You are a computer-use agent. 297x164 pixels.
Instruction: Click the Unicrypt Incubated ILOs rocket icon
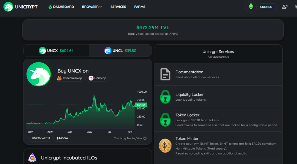click(x=32, y=158)
